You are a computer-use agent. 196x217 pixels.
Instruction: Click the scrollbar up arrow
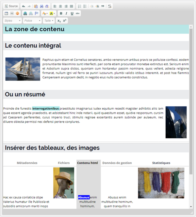click(191, 26)
